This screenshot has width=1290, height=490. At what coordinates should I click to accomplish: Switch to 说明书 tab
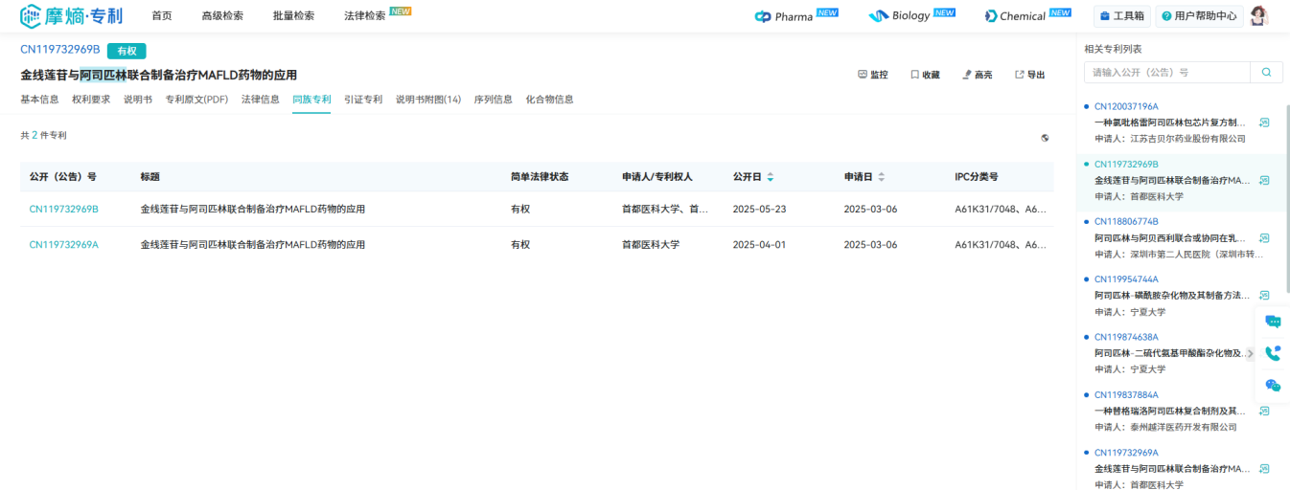pyautogui.click(x=138, y=100)
